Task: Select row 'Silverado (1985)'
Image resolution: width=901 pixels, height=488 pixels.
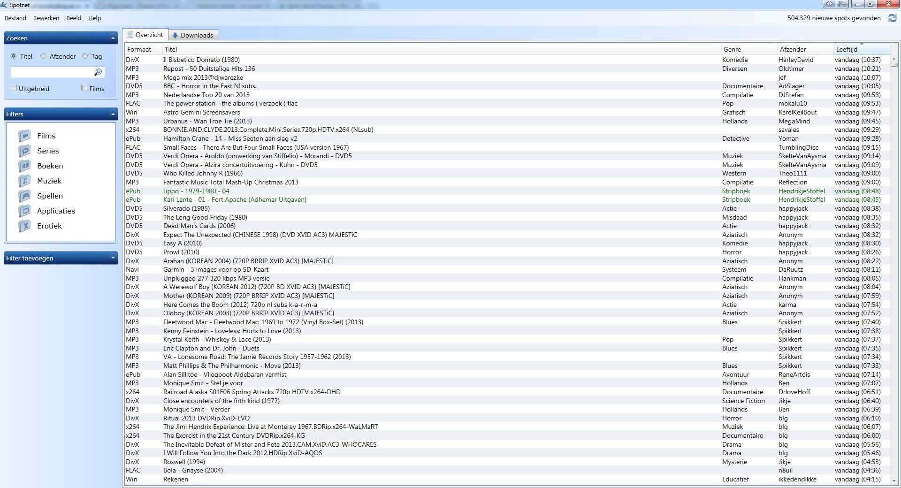Action: click(x=507, y=208)
